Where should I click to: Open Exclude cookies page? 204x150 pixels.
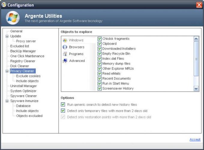click(x=28, y=76)
